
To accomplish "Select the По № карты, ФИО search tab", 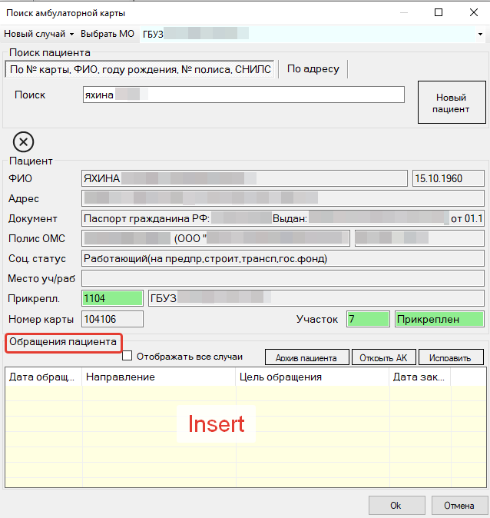I will pyautogui.click(x=139, y=69).
